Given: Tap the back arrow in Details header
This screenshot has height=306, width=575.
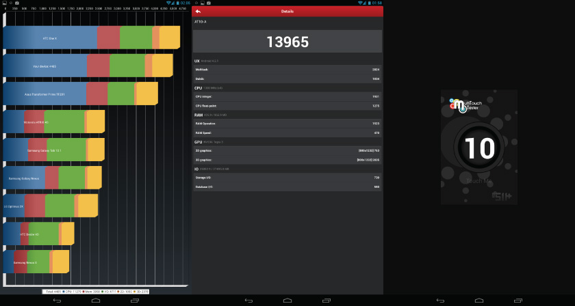Looking at the screenshot, I should click(198, 12).
